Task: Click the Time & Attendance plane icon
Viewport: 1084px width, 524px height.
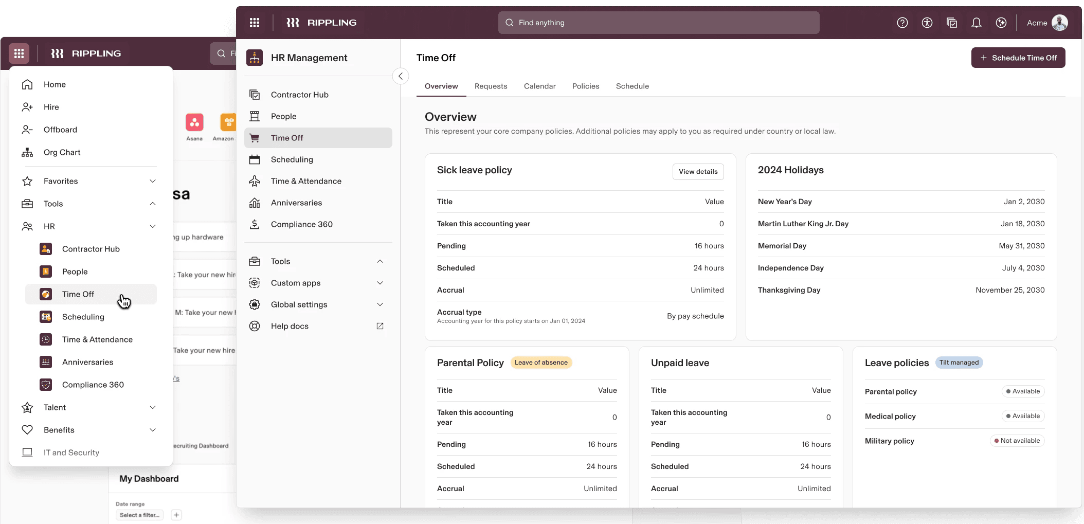Action: point(255,181)
